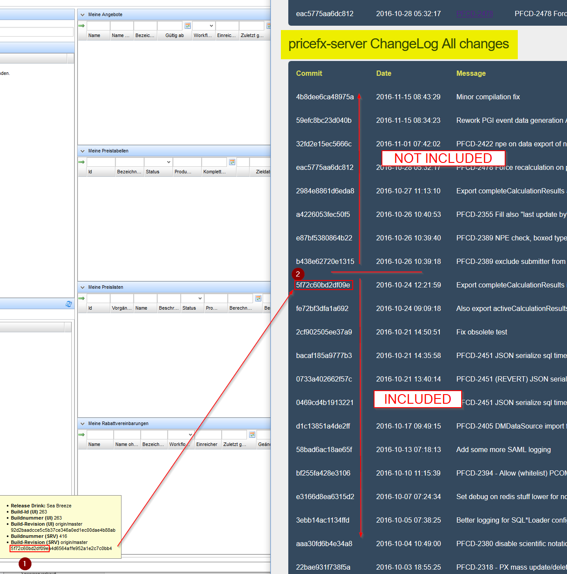This screenshot has width=567, height=574.
Task: Collapse the Meine Rabattvereinbarungen panel
Action: [83, 424]
